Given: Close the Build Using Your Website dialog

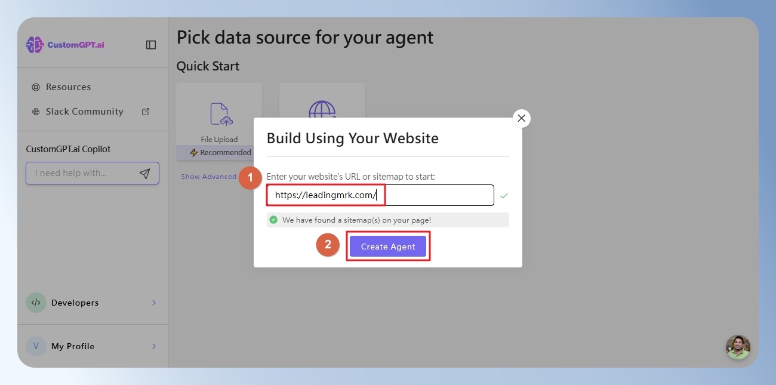Looking at the screenshot, I should [522, 118].
